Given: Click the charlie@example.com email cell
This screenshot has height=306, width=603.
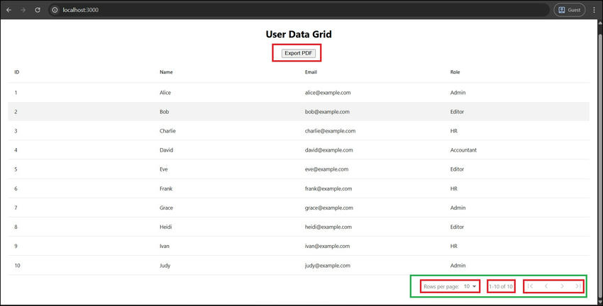Looking at the screenshot, I should click(330, 131).
